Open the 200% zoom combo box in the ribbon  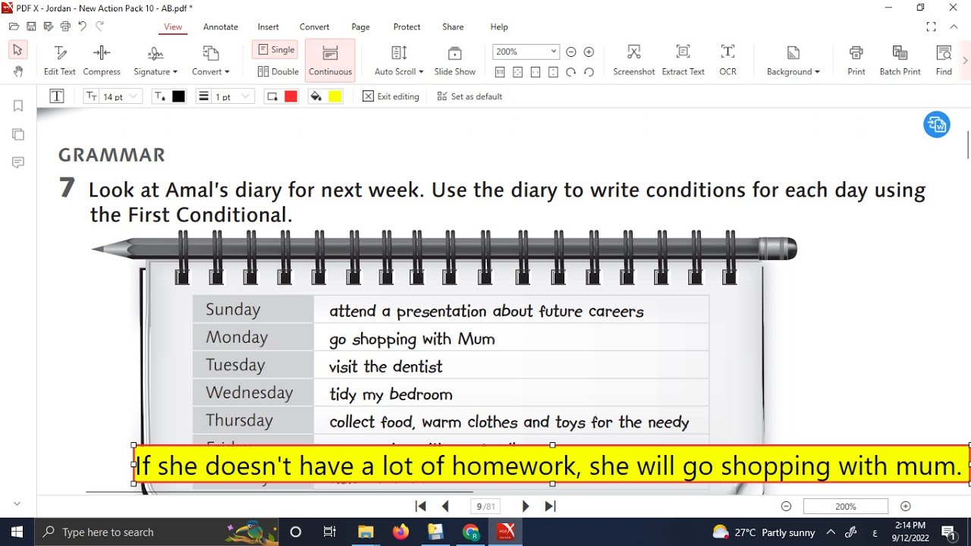[x=526, y=52]
